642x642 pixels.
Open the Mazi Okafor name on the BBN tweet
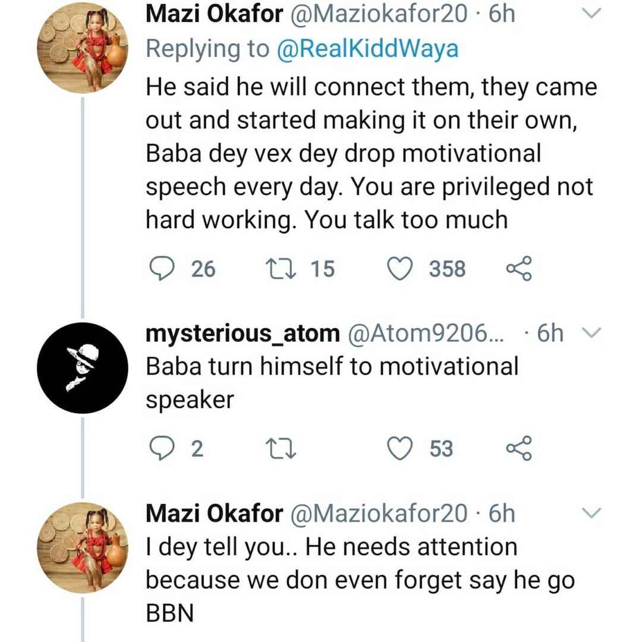tap(214, 514)
